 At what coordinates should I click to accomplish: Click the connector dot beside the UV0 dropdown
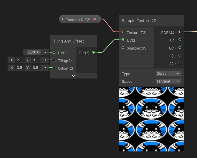point(45,52)
